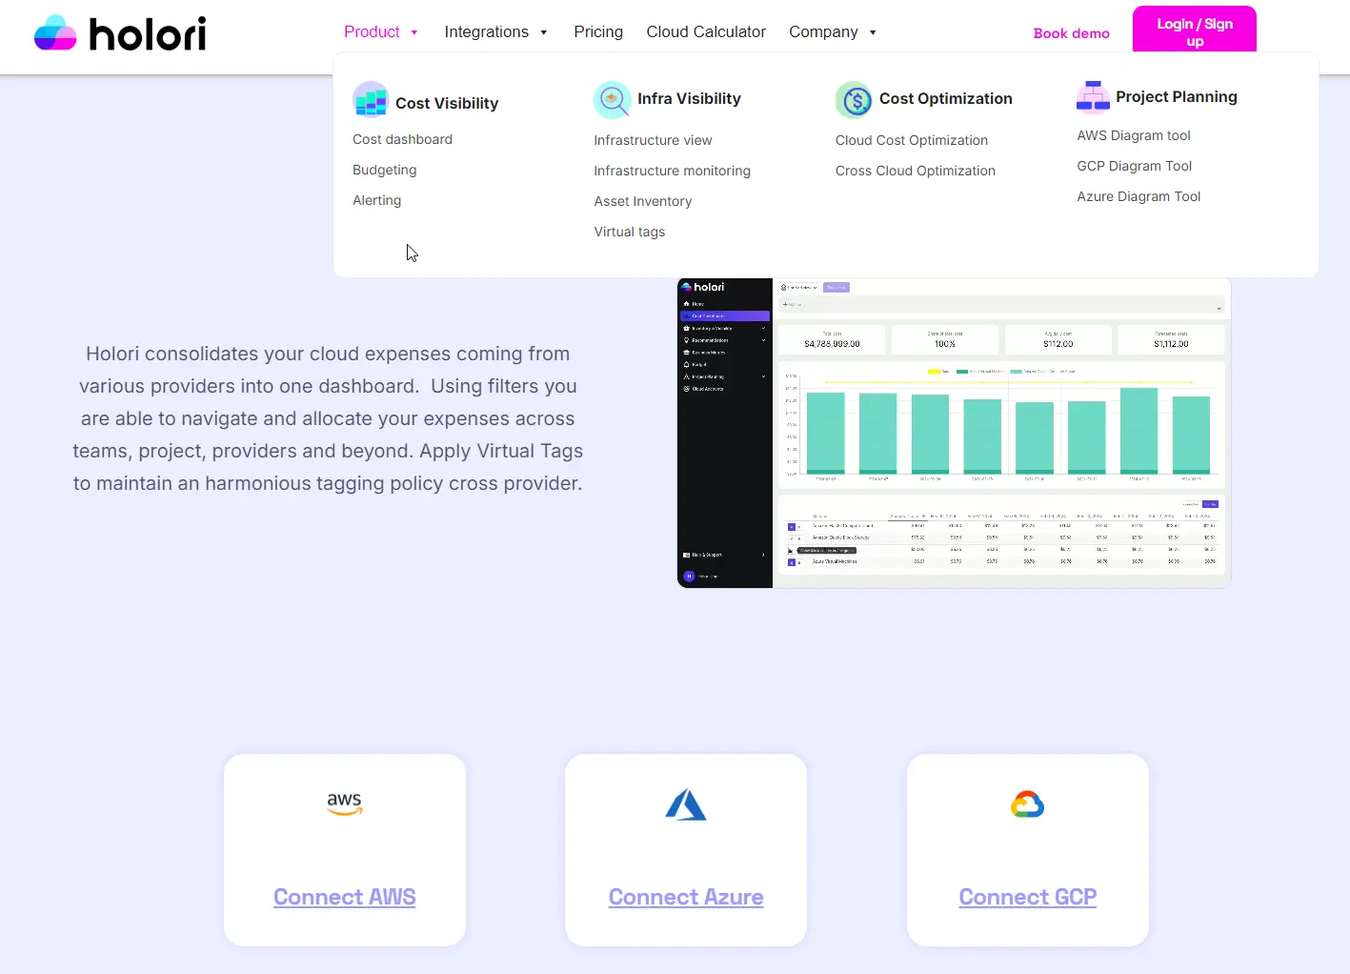The width and height of the screenshot is (1350, 974).
Task: Open the Cloud Calculator page
Action: [x=706, y=31]
